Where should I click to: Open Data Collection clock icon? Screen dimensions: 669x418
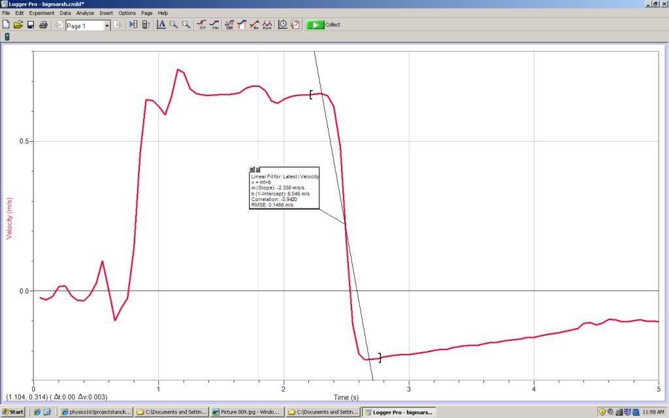tap(283, 25)
